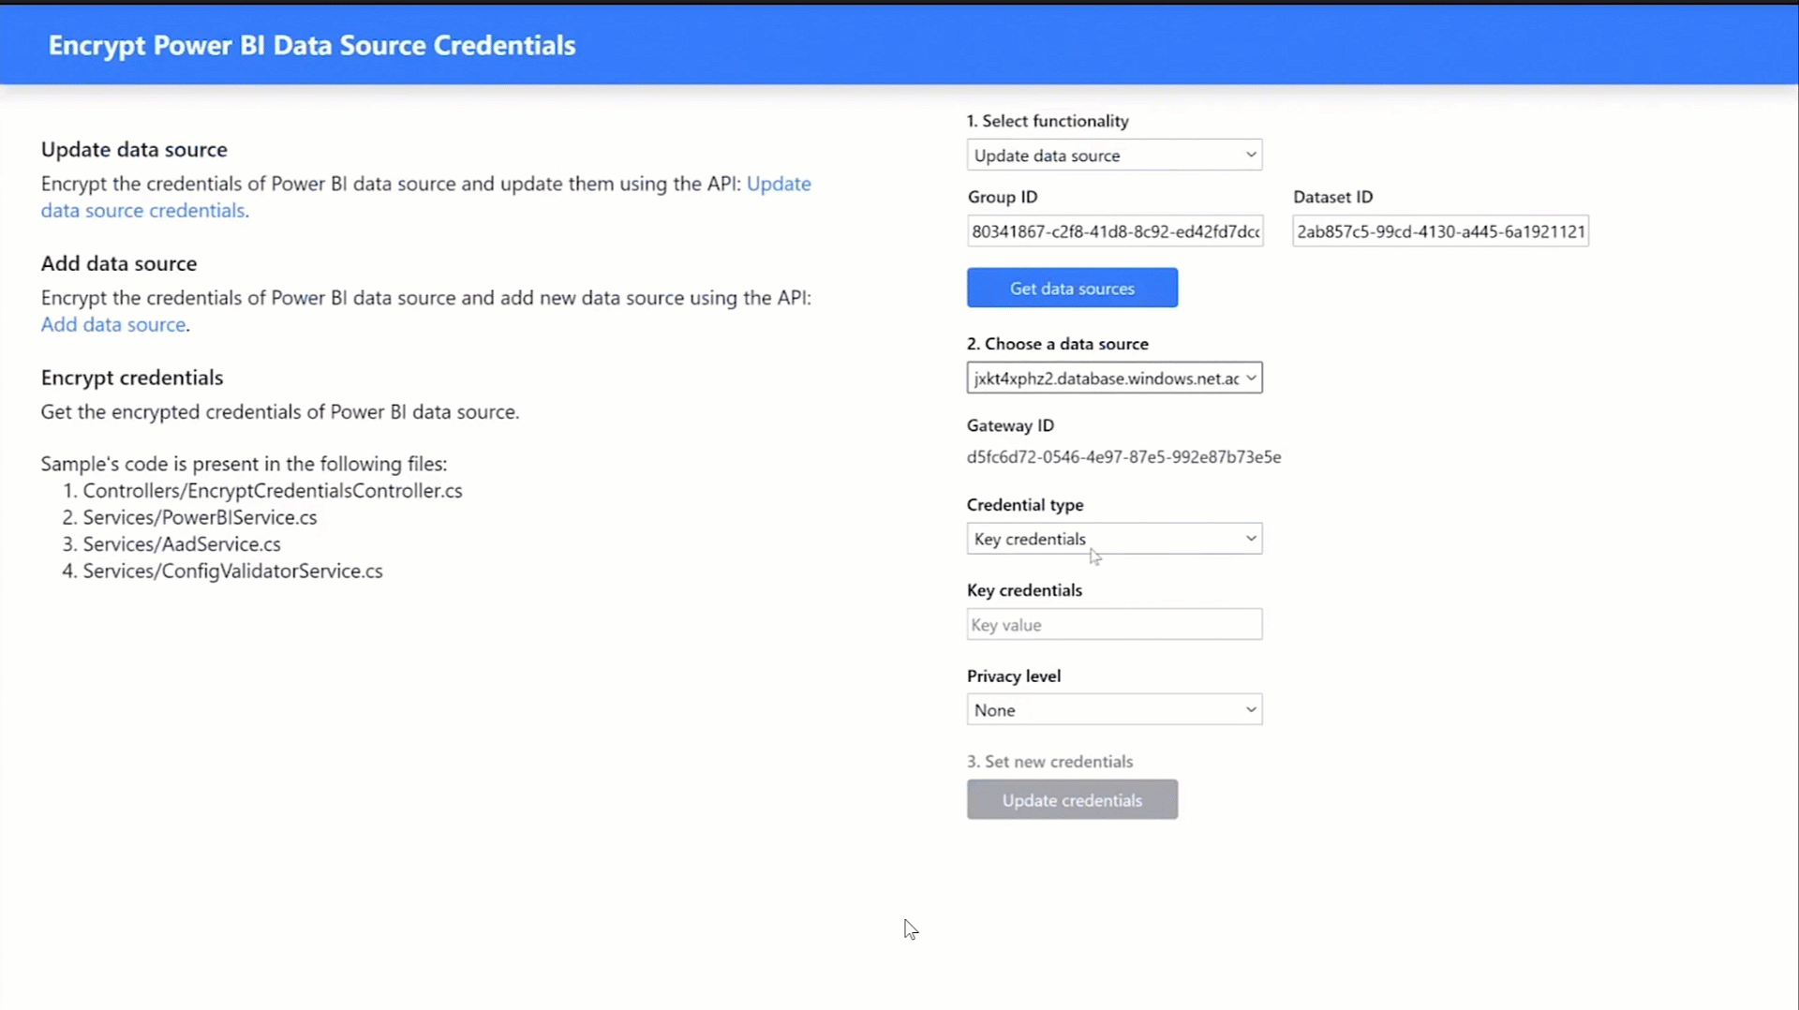
Task: Click Services/AadService.cs file name
Action: tap(182, 544)
